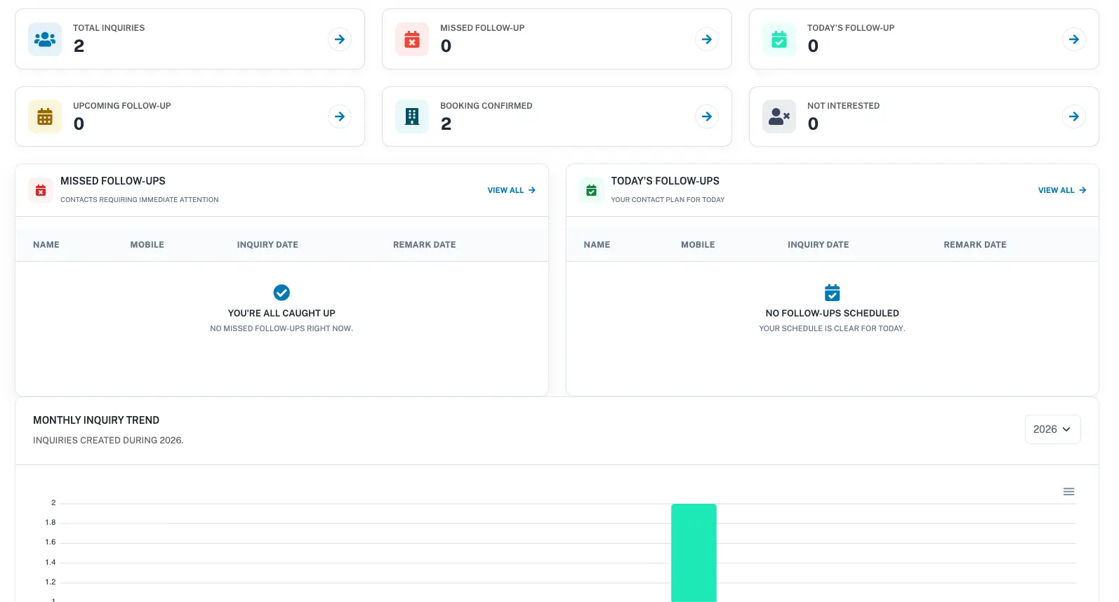
Task: Click the green bar in inquiry trend chart
Action: [694, 553]
